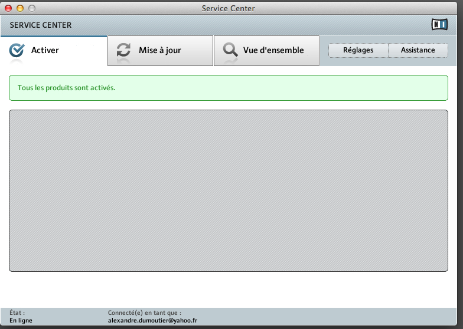Click the 'En ligne' status text

point(21,321)
